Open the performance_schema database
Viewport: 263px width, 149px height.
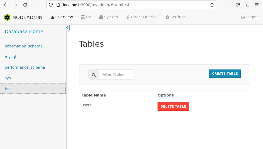coord(25,67)
